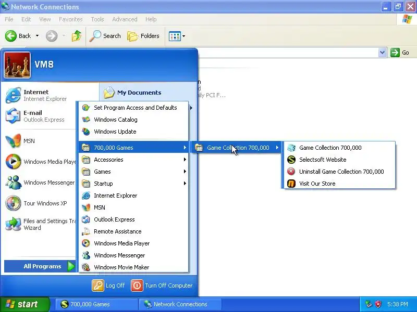This screenshot has height=312, width=417.
Task: Click the Go button
Action: coord(400,53)
